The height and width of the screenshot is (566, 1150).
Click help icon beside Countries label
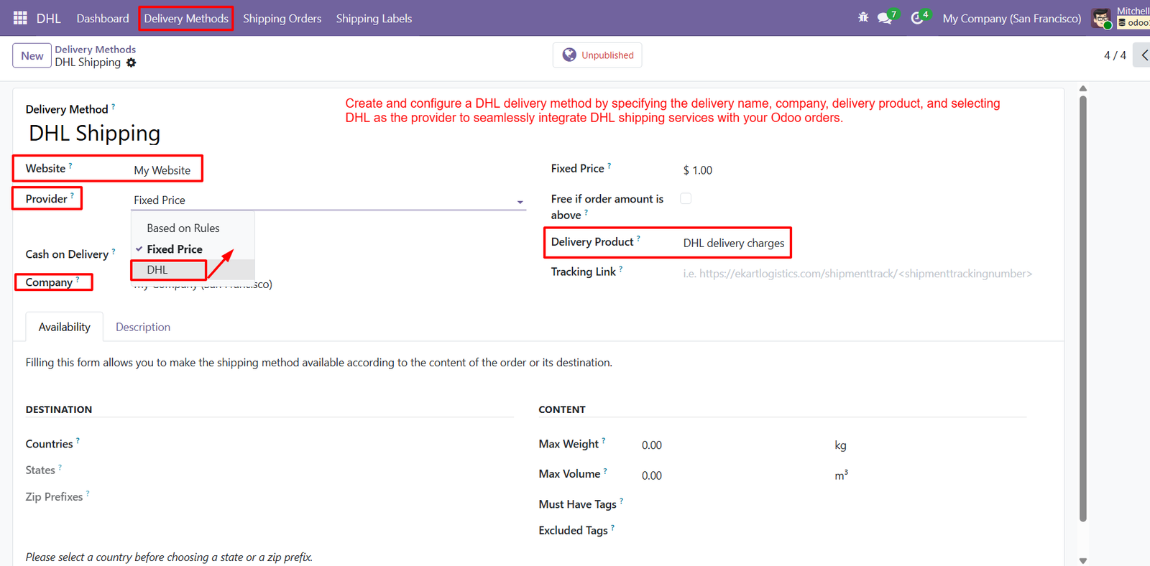pos(78,440)
